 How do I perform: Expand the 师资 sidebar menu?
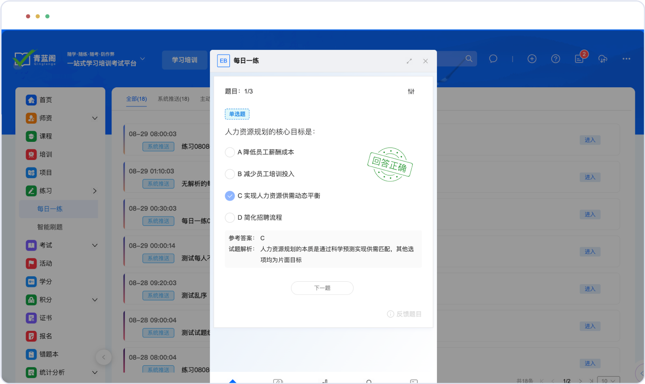(x=95, y=118)
